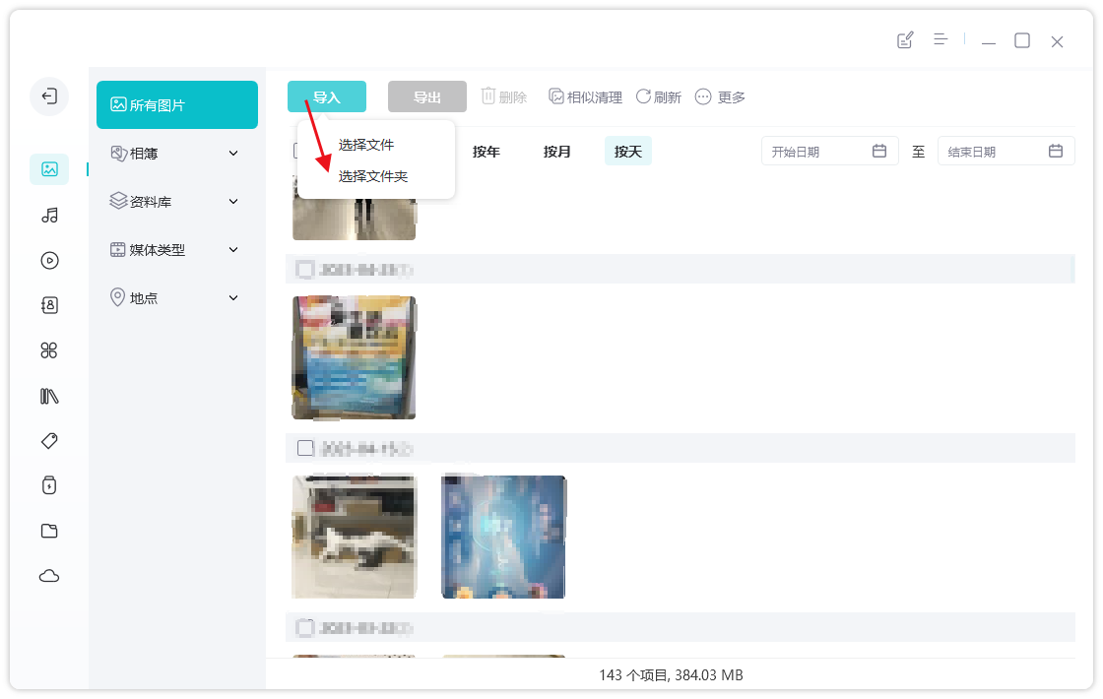Open the Books library sidebar icon
Viewport: 1103px width, 699px height.
coord(49,396)
